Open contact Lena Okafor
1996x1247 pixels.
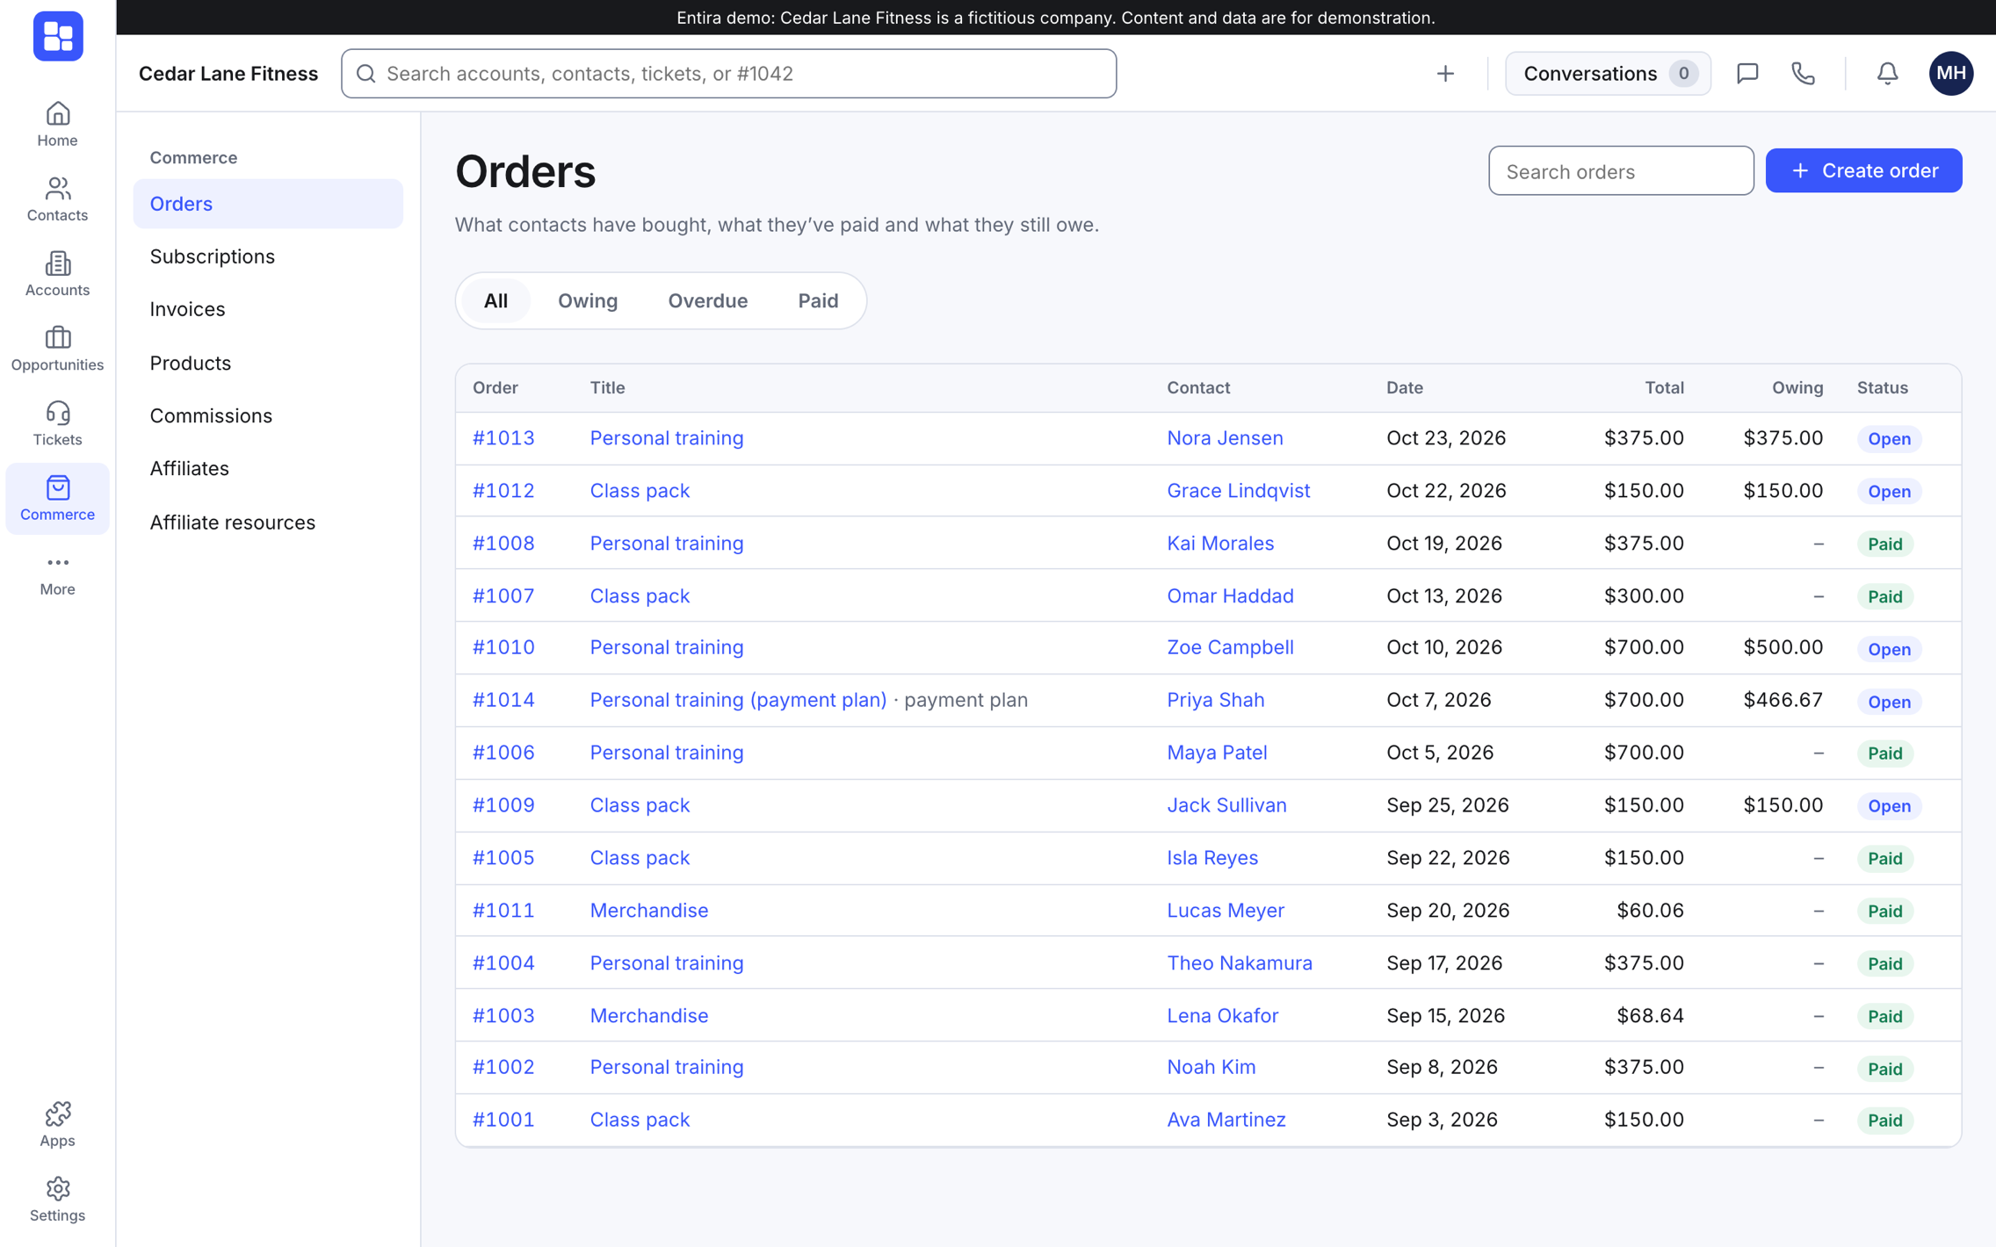pyautogui.click(x=1222, y=1015)
